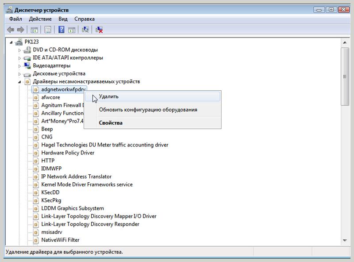
Task: Open the Справка menu
Action: pos(85,19)
